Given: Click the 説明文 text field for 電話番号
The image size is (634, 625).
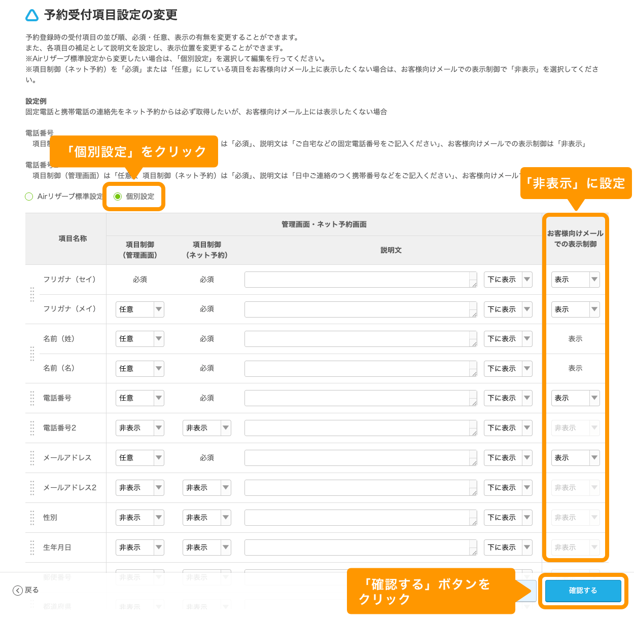Looking at the screenshot, I should [360, 398].
